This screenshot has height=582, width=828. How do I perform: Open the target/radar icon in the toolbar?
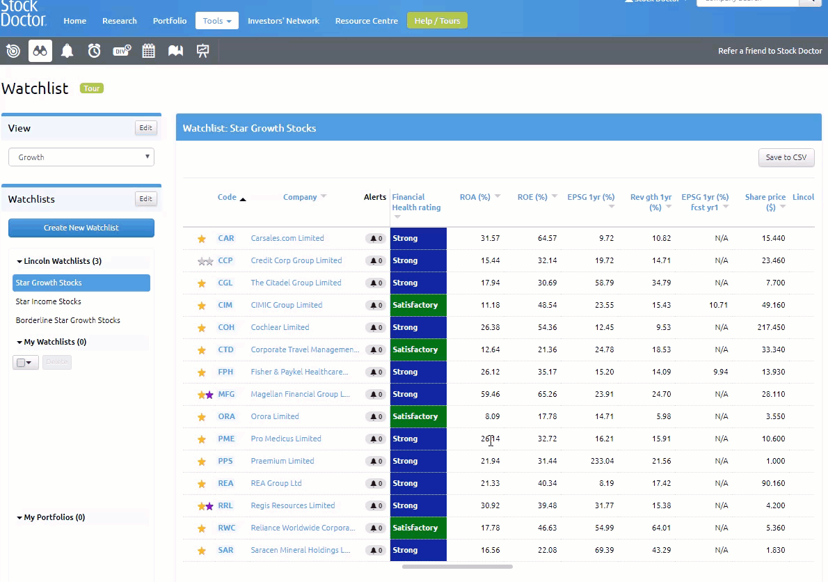pos(13,51)
